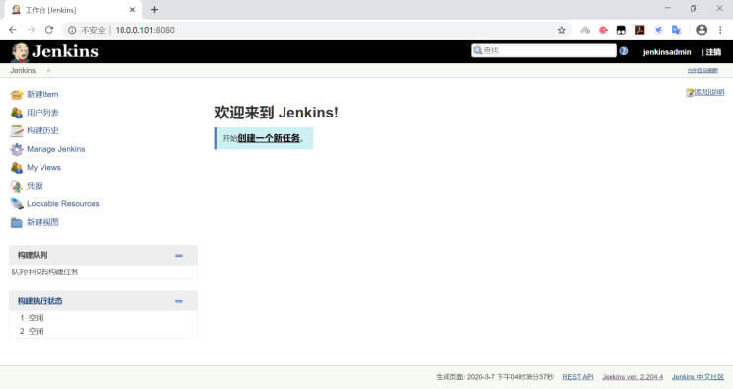Click the 注销 logout link
Screen dimensions: 733x389
(x=713, y=52)
